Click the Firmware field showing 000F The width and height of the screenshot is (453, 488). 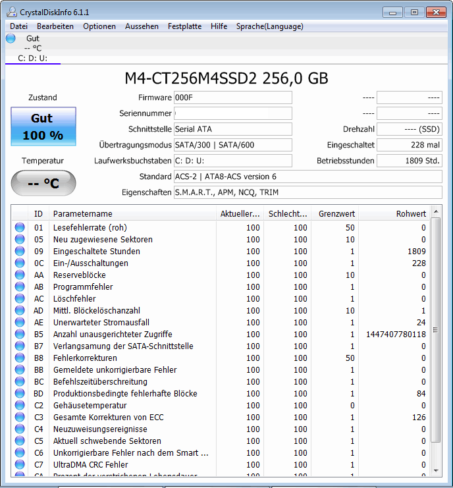point(232,97)
